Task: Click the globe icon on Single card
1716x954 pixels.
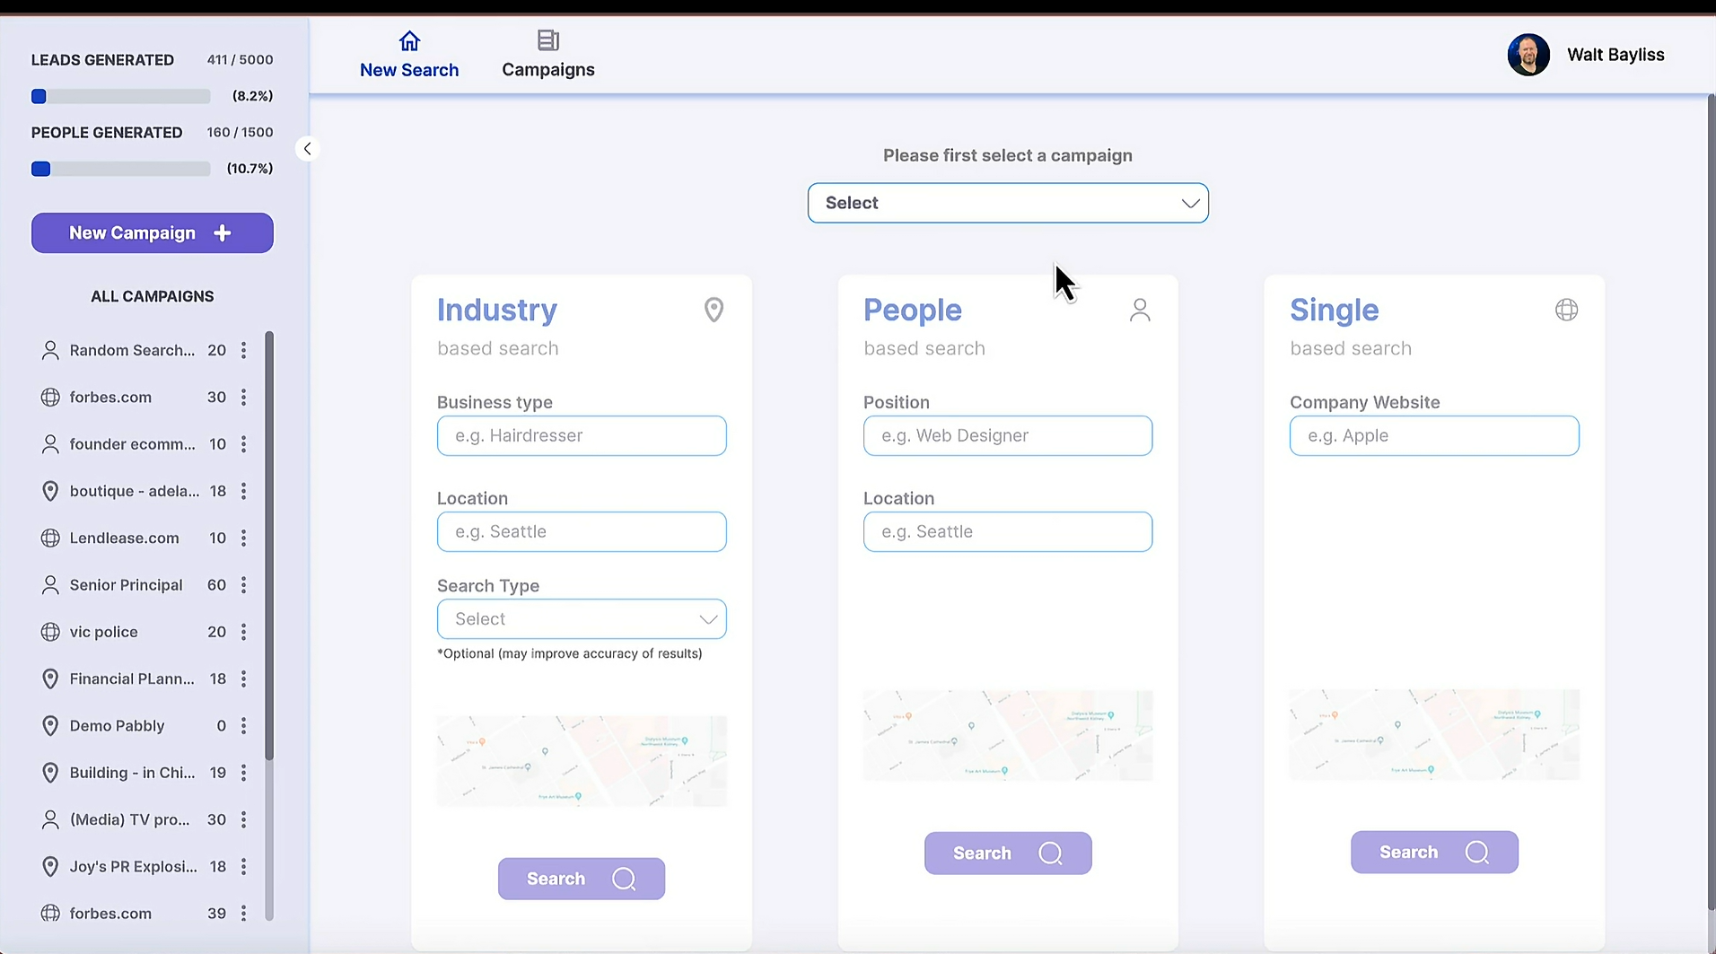Action: [x=1566, y=310]
